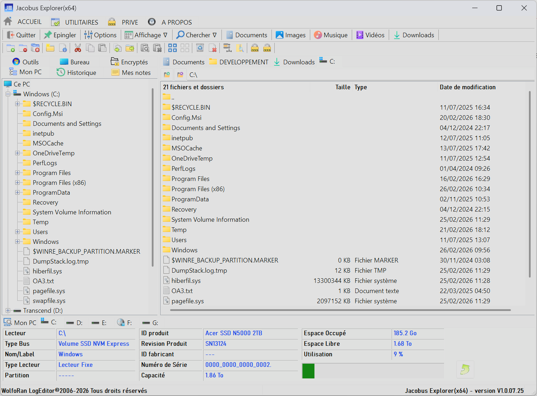Click the closed padlock encrypt icon
Screen dimensions: 537x396
[x=255, y=48]
